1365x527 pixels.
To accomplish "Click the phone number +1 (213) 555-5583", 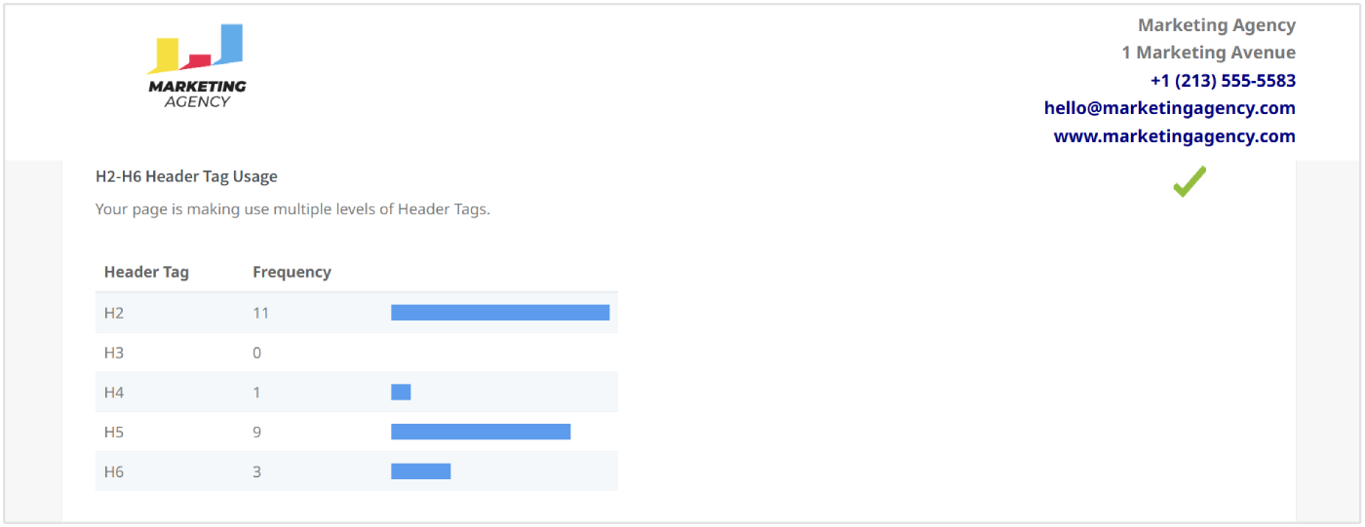I will 1223,81.
